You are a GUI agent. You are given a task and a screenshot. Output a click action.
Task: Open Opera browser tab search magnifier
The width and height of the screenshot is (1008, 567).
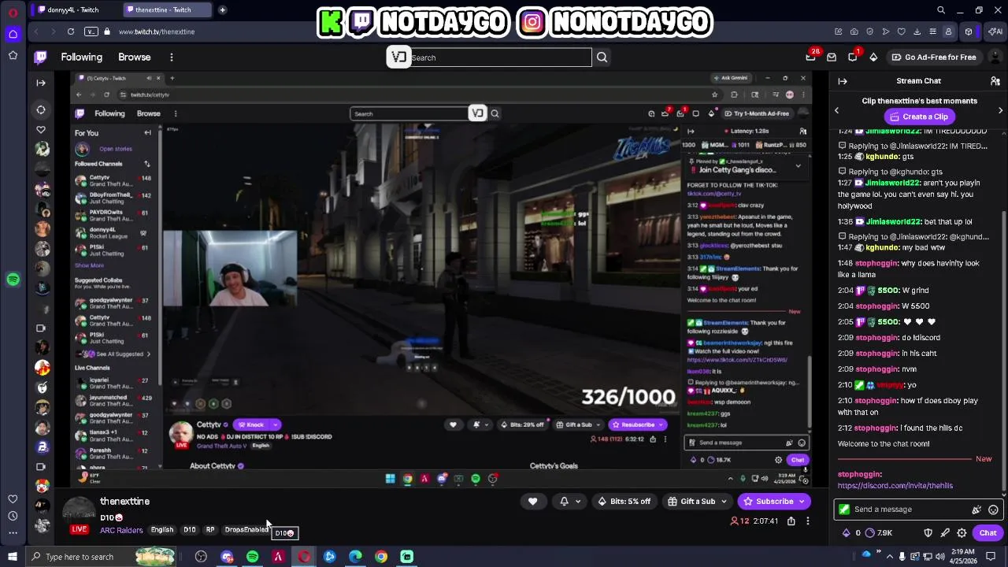click(941, 10)
